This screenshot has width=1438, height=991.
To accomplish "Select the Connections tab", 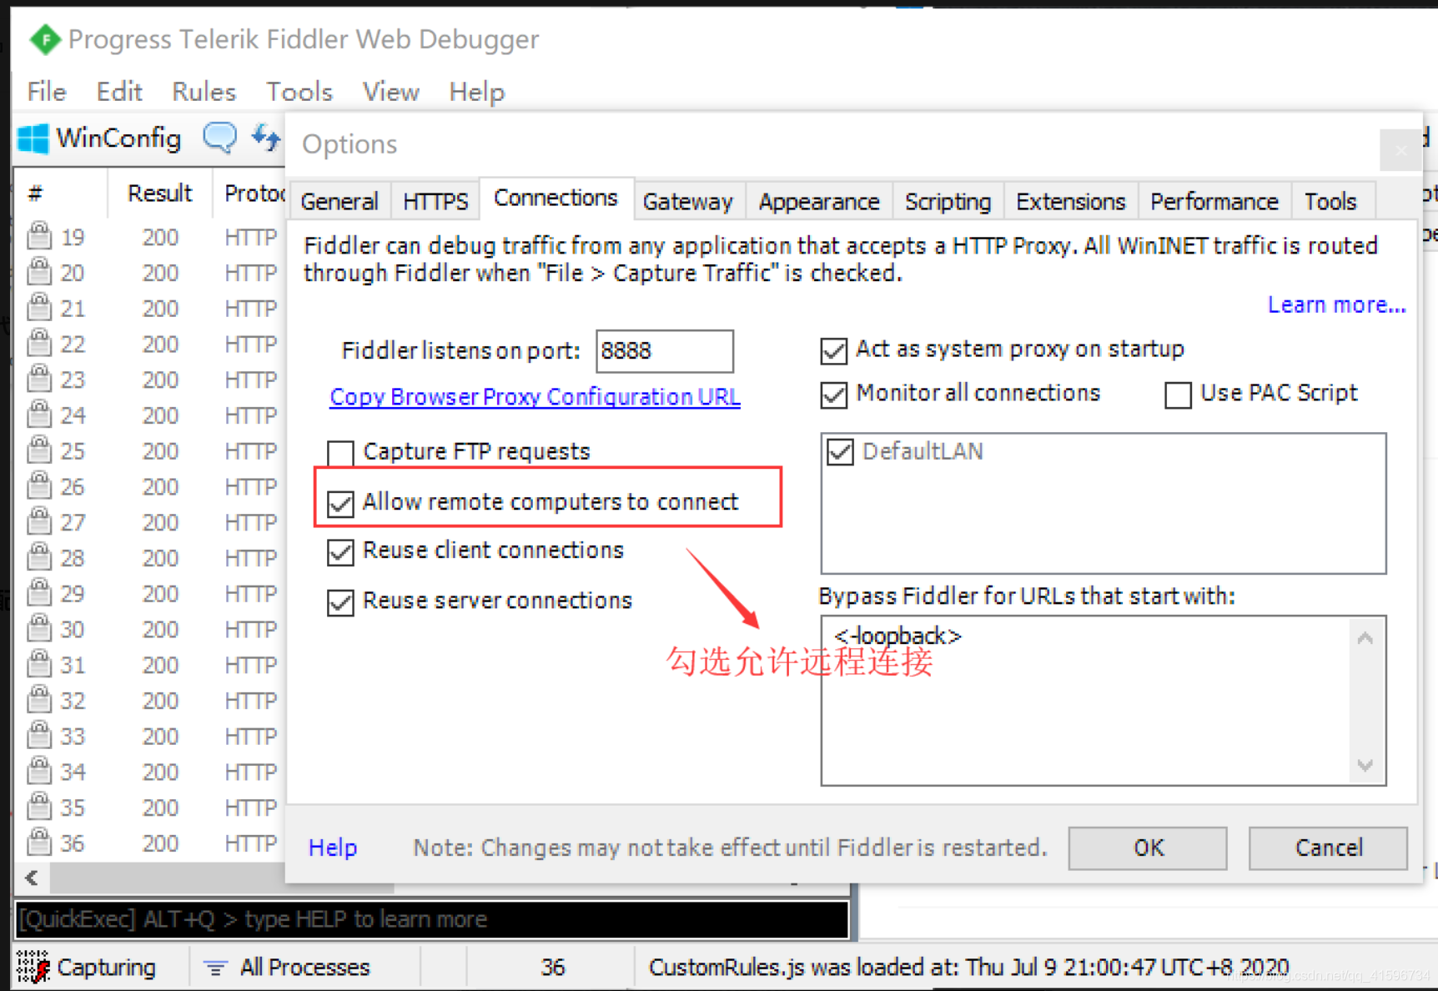I will [x=556, y=199].
